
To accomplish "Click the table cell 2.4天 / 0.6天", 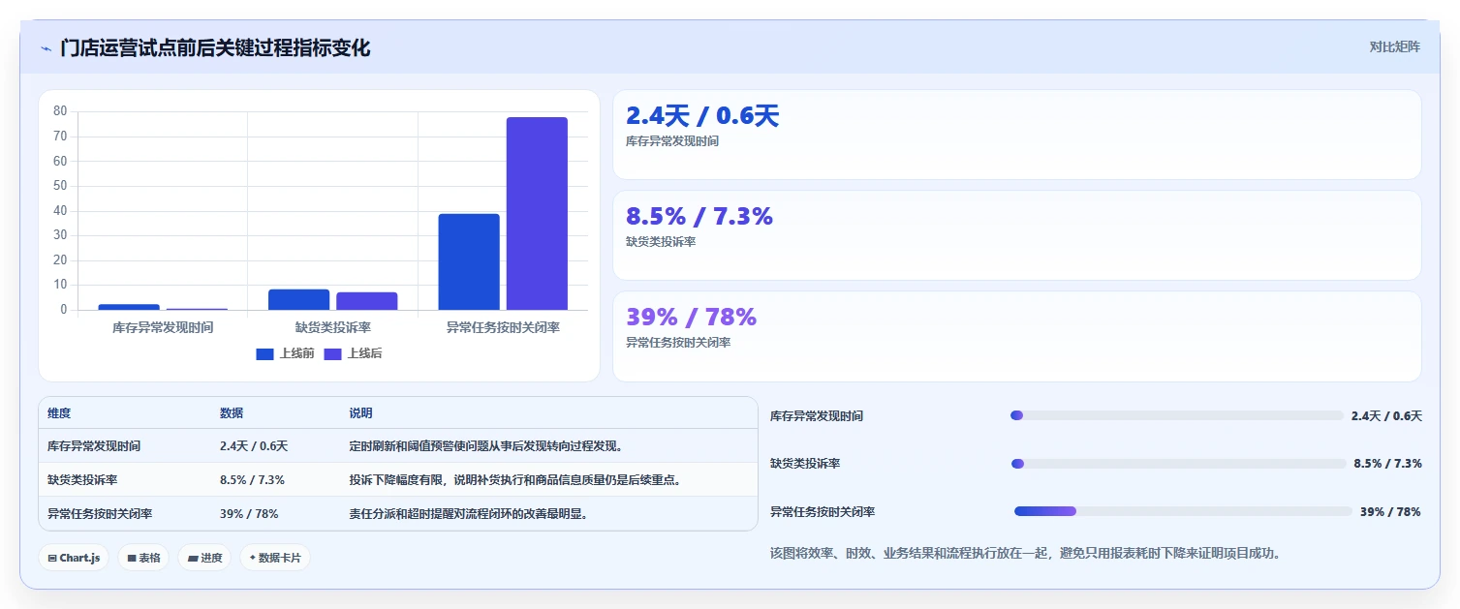I will (x=254, y=446).
